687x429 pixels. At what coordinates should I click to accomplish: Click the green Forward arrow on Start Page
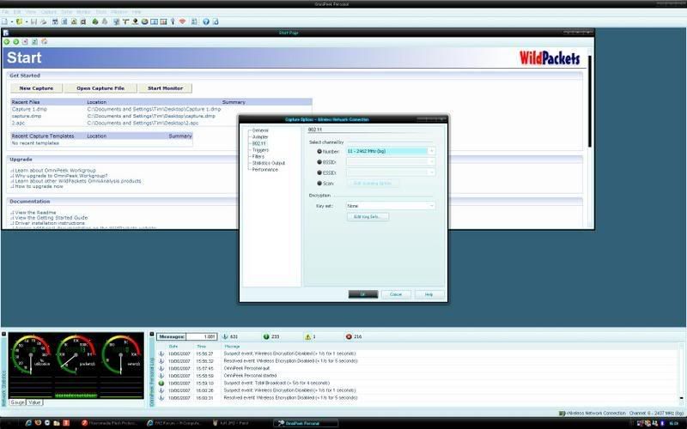[15, 41]
